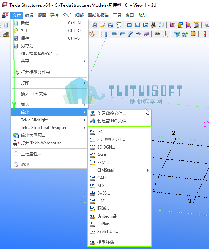Image resolution: width=209 pixels, height=249 pixels.
Task: Select 模型转储 export option
Action: pos(119,242)
